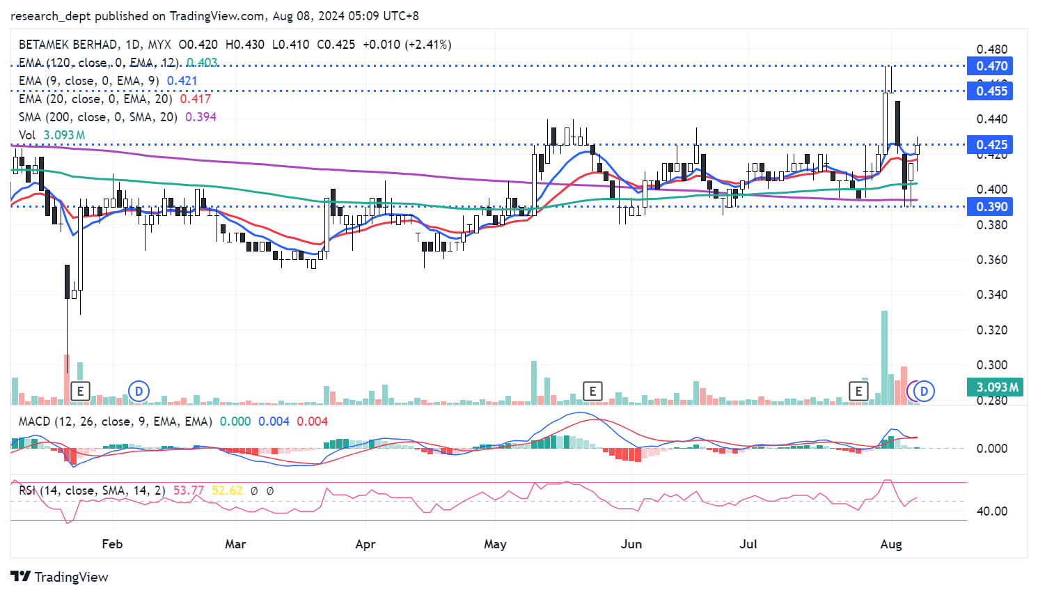Image resolution: width=1038 pixels, height=595 pixels.
Task: Click the 0.390 support level label
Action: point(991,207)
